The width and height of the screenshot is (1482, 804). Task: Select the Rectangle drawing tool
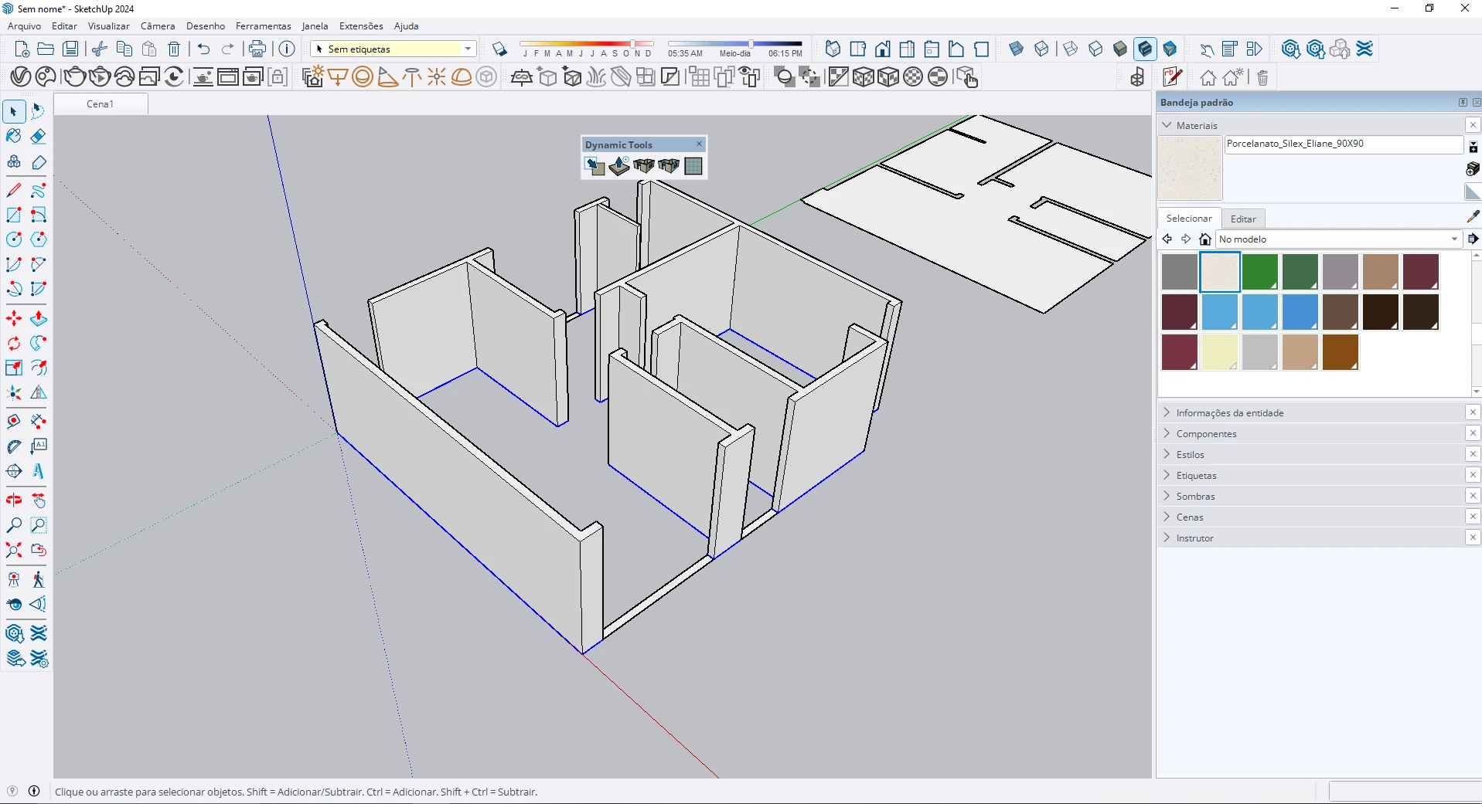(x=14, y=215)
